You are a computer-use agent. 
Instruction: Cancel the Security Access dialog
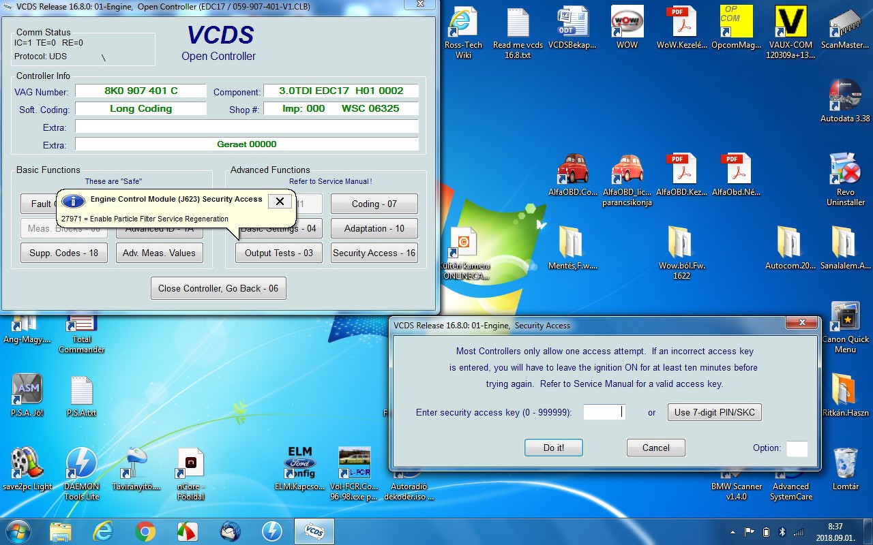(655, 448)
